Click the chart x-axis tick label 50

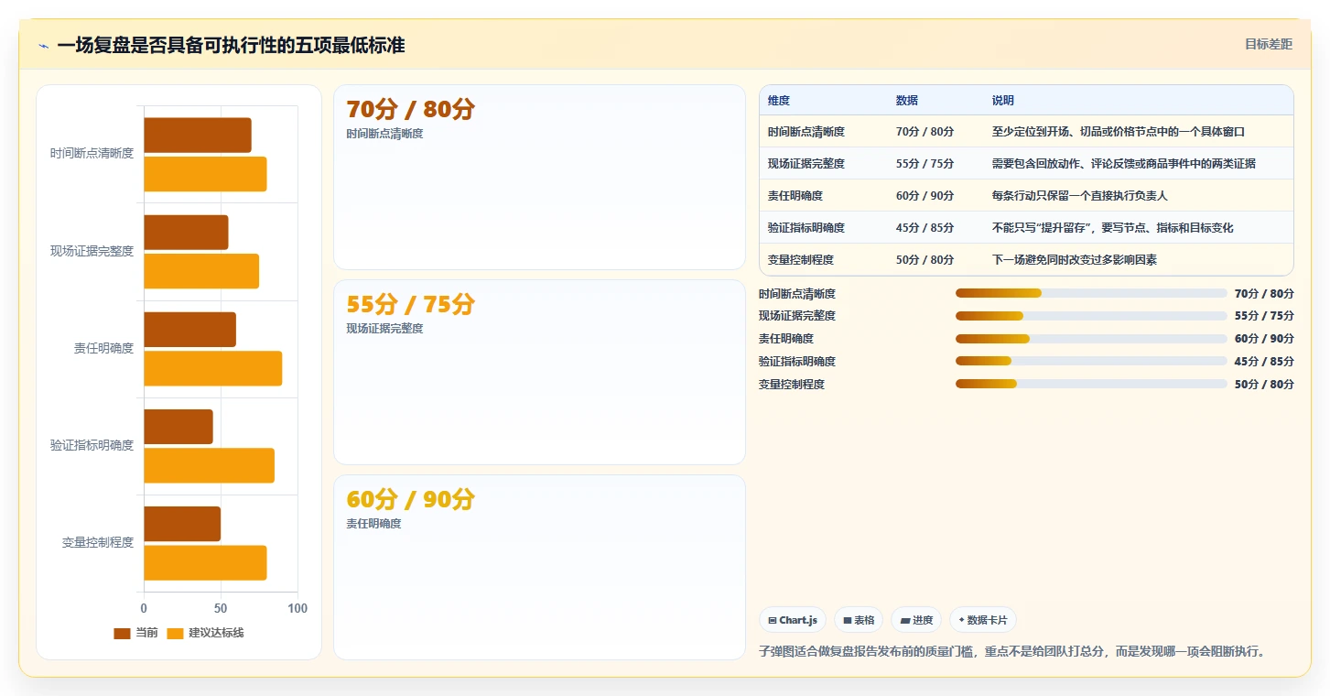pyautogui.click(x=221, y=608)
